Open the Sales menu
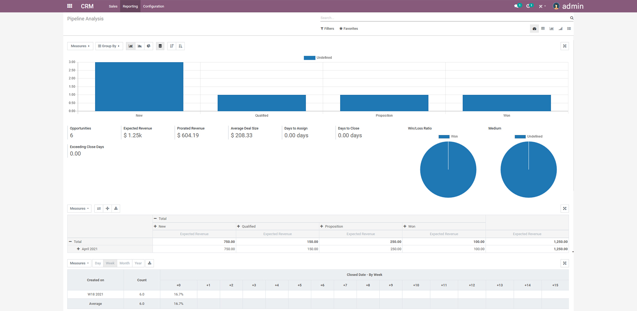 click(113, 6)
